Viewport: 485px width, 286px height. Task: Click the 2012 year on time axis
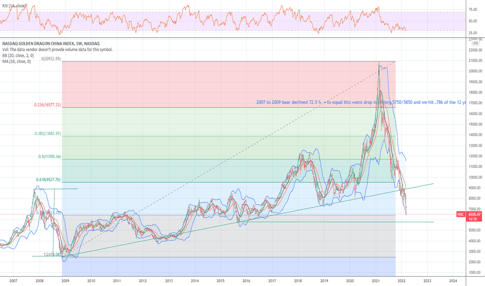tap(143, 281)
